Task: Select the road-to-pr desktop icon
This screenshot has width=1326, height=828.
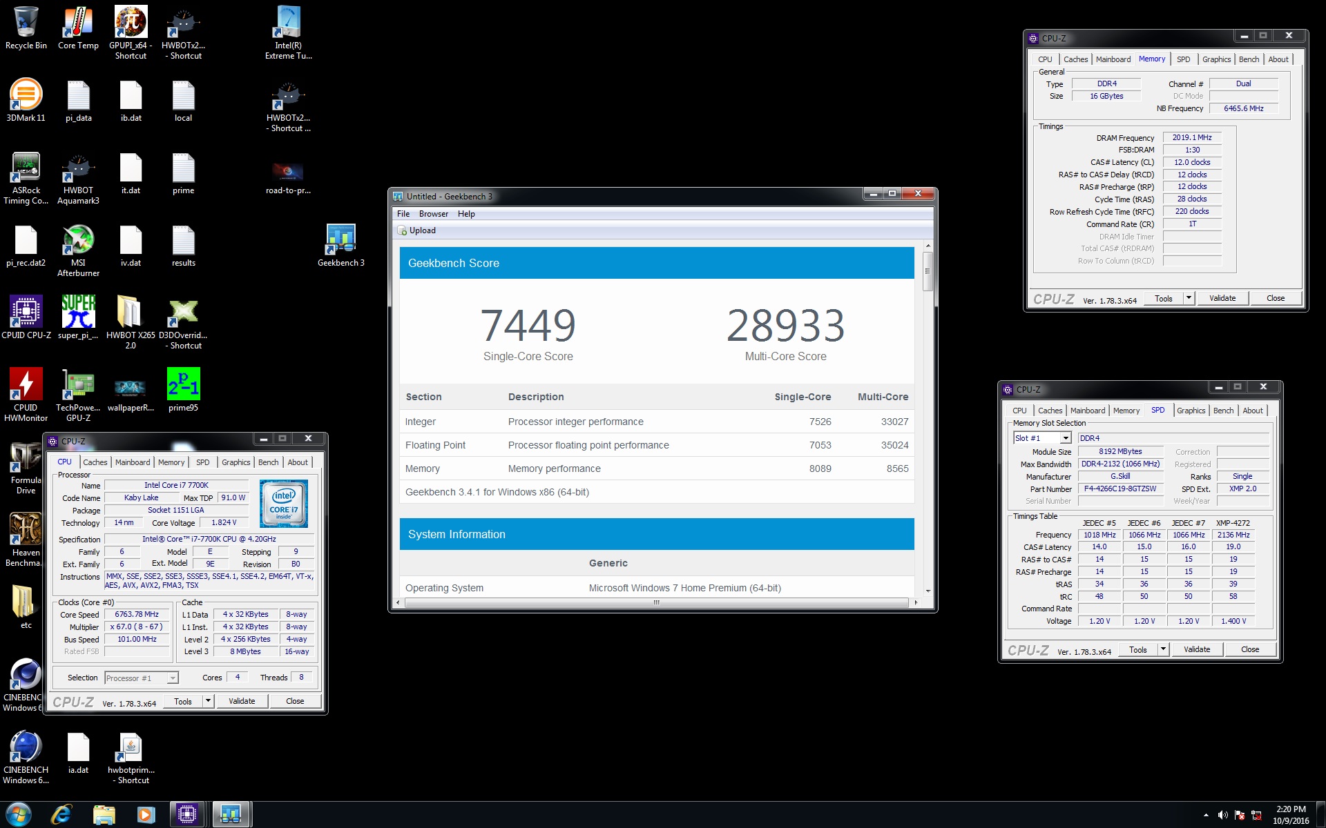Action: click(288, 177)
